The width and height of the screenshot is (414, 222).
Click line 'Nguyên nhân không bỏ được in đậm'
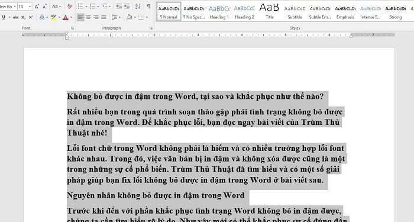click(x=156, y=195)
